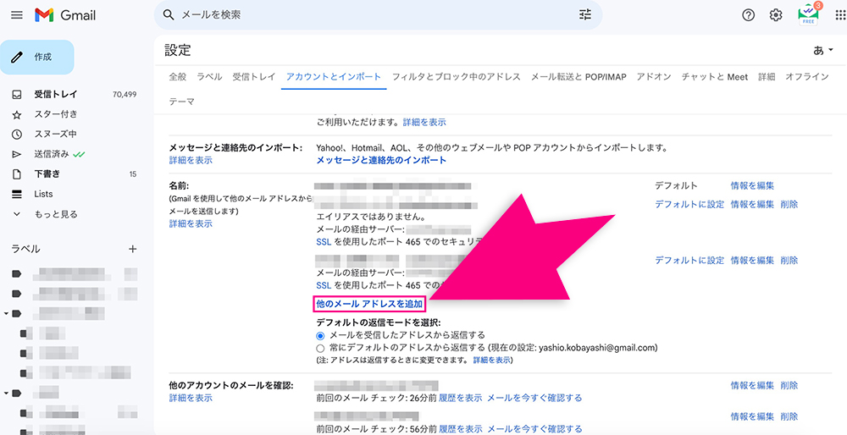Image resolution: width=847 pixels, height=435 pixels.
Task: Select 常にデフォルトのアドレスから返信する radio
Action: click(x=320, y=348)
